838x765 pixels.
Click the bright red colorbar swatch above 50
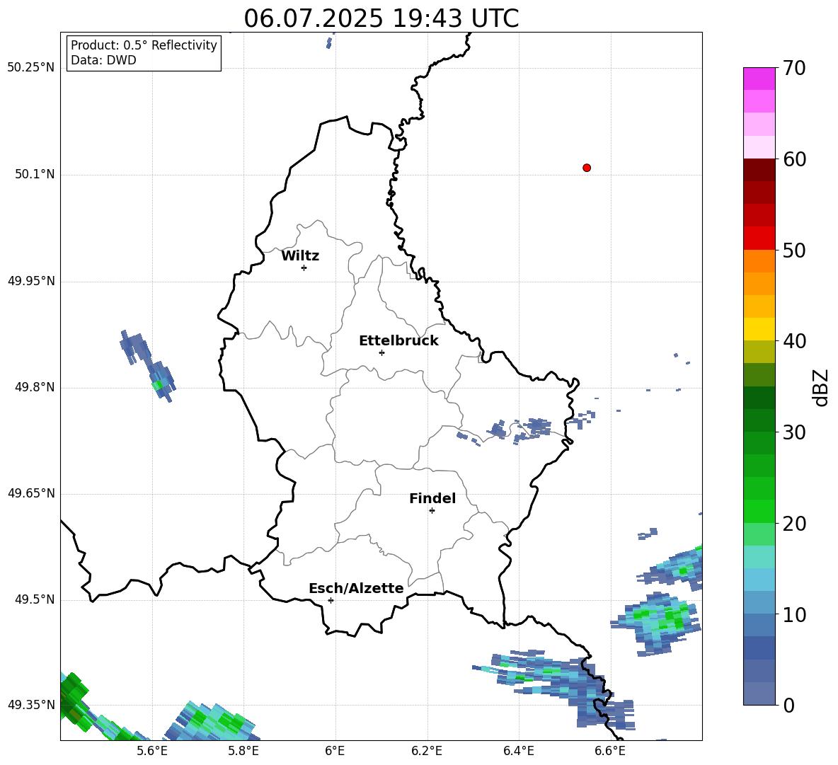(x=759, y=238)
